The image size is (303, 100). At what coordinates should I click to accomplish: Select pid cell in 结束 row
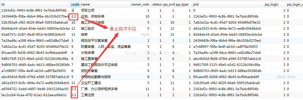[x=228, y=35]
